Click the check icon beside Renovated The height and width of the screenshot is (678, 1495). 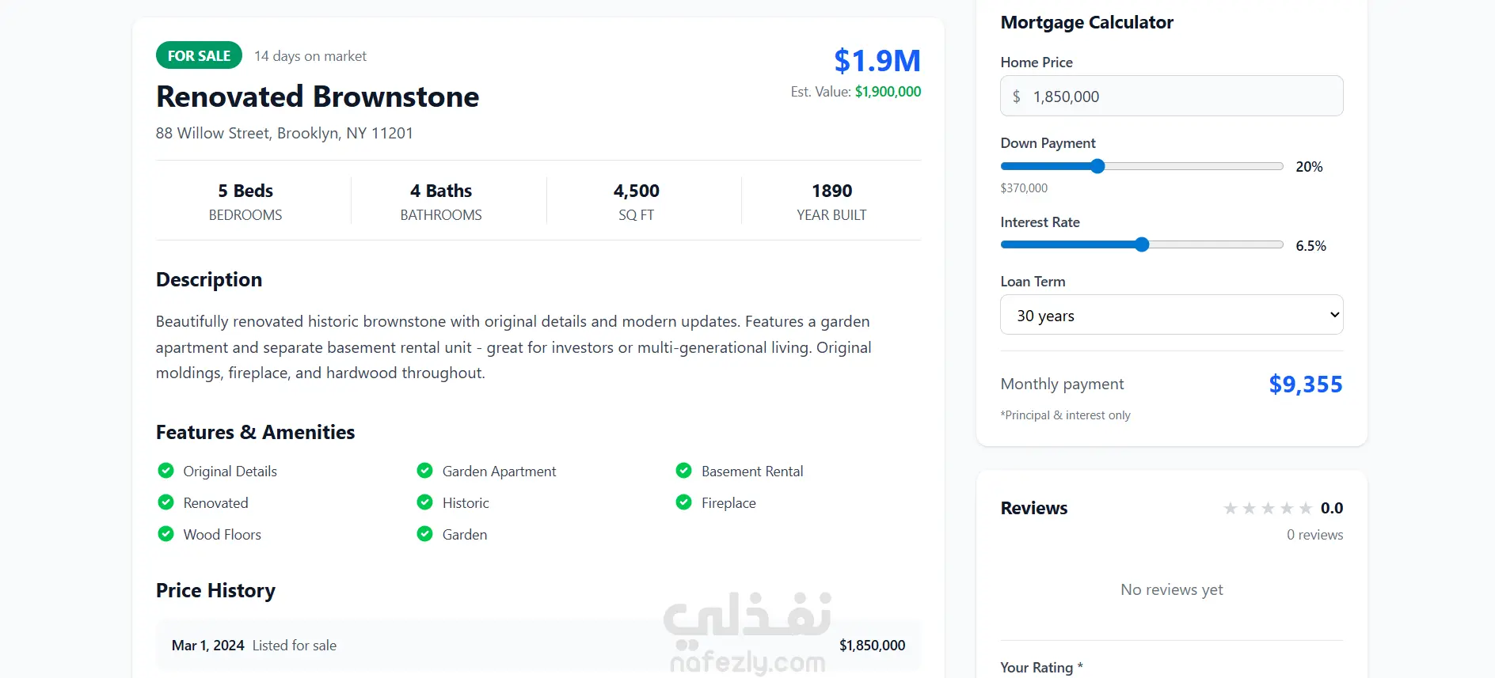(x=165, y=502)
